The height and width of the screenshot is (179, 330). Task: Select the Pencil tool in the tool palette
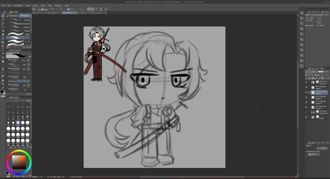click(x=3, y=16)
